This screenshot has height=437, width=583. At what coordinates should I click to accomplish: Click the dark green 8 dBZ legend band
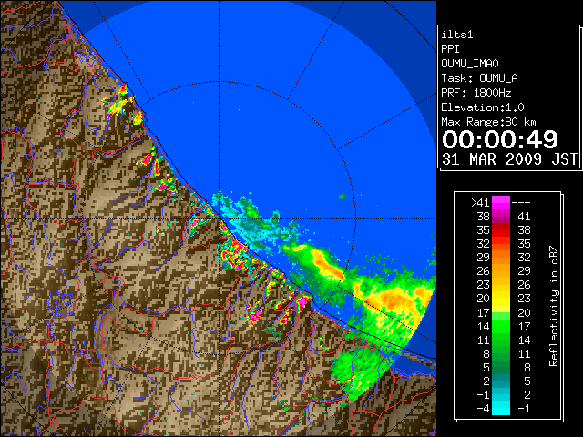pos(501,353)
